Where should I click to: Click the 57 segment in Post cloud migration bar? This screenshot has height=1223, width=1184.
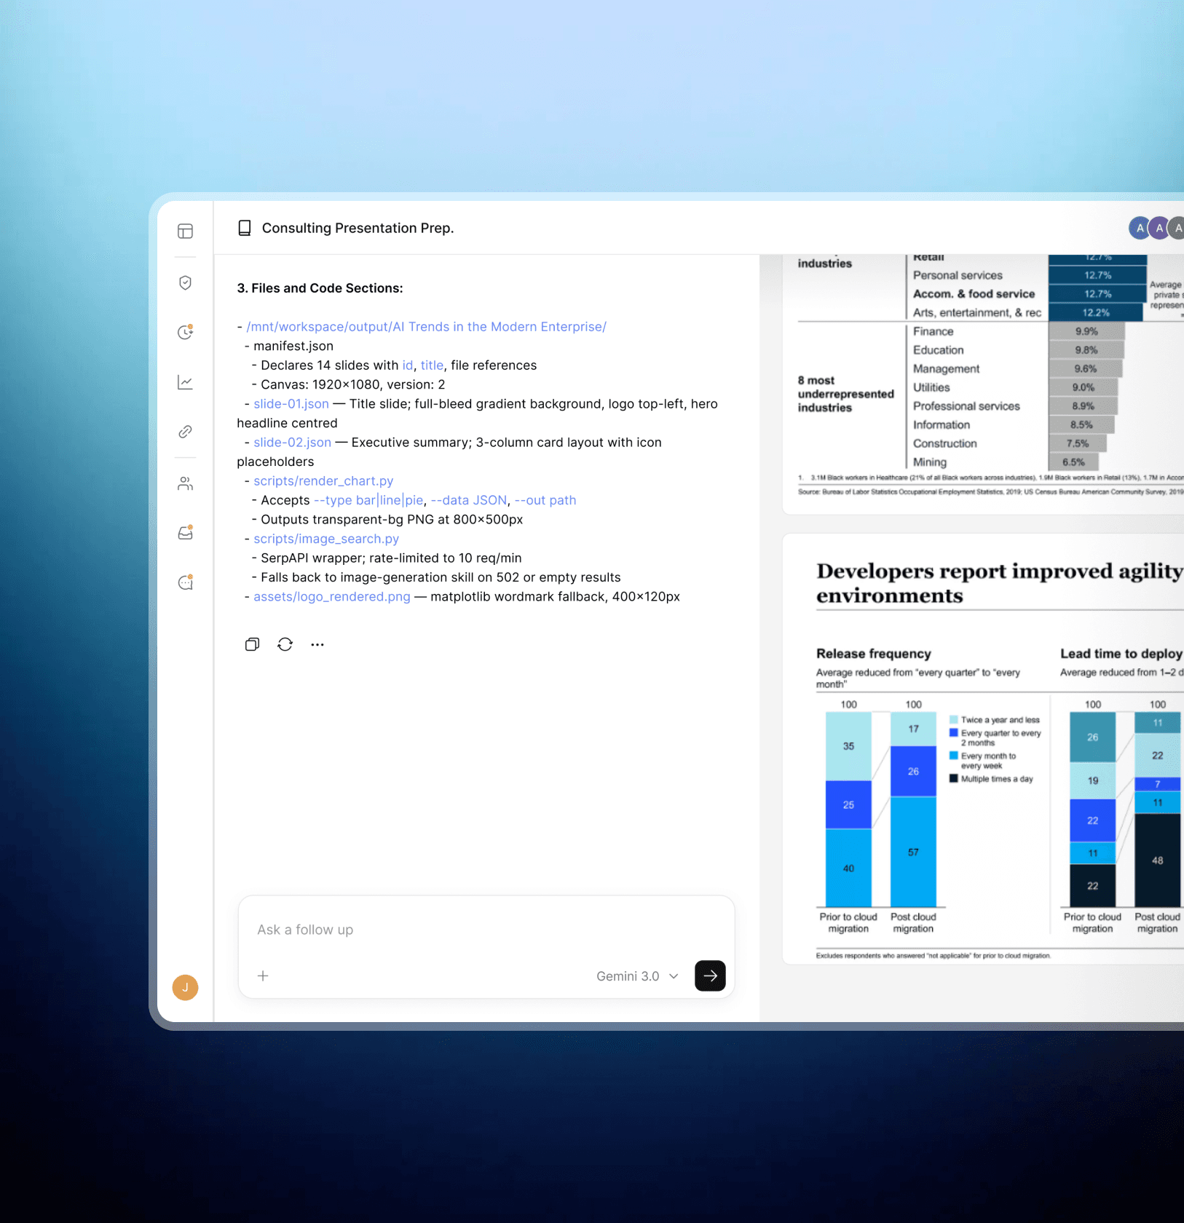point(913,852)
